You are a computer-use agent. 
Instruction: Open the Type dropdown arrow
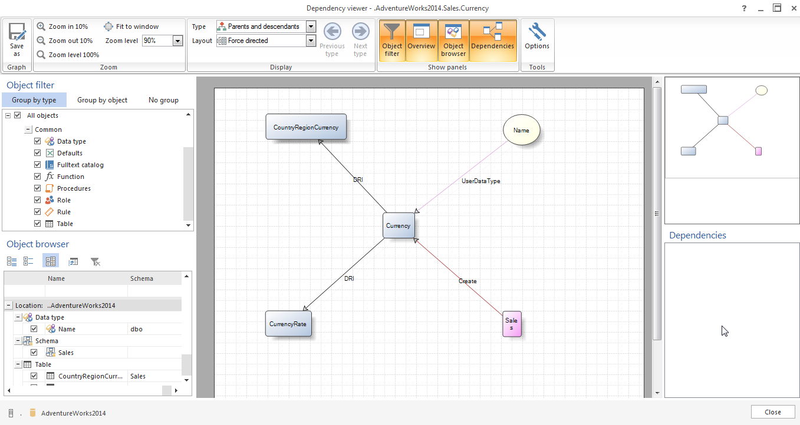[x=311, y=26]
